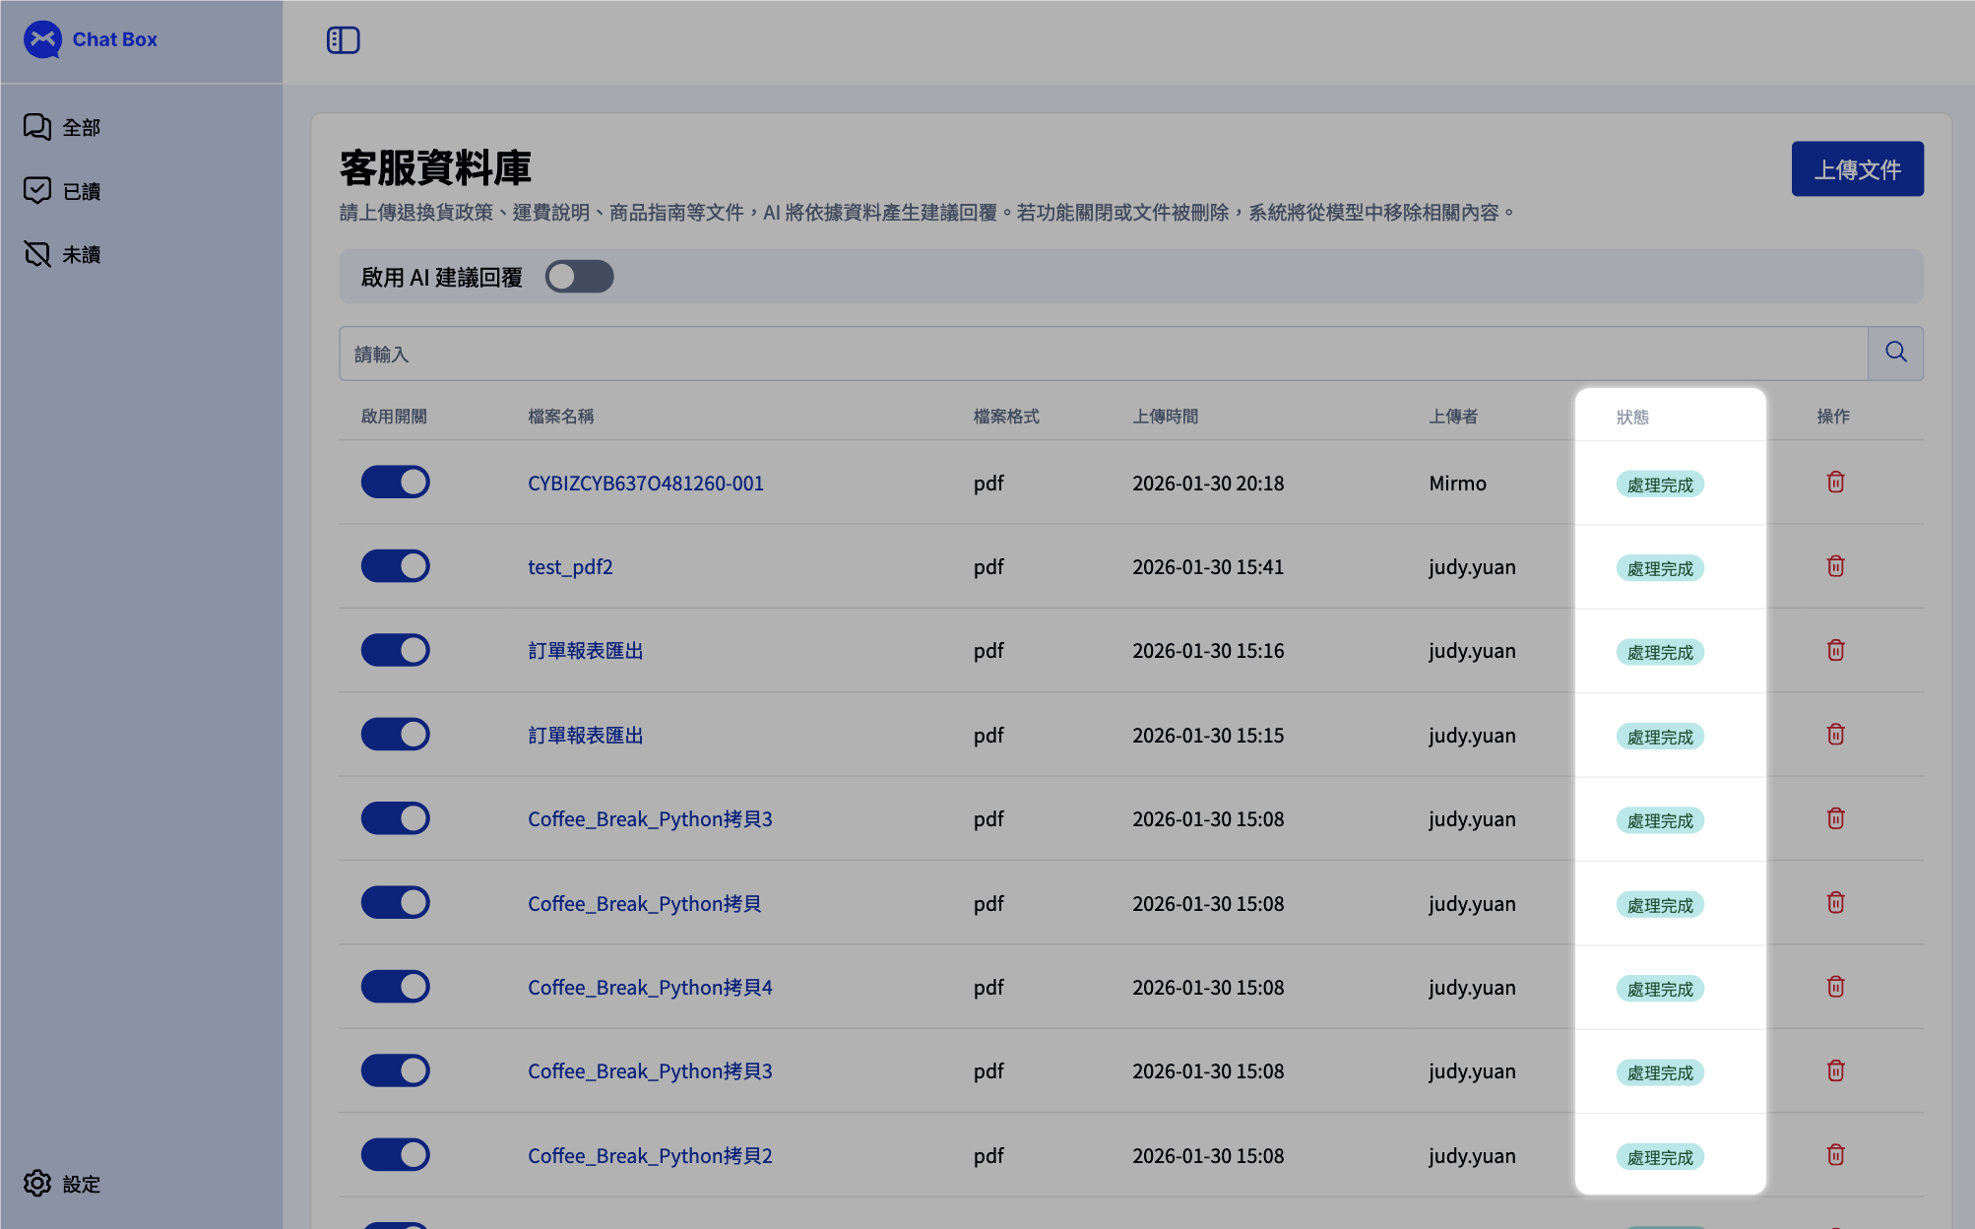Collapse the sidebar panel icon
The image size is (1975, 1229).
343,40
